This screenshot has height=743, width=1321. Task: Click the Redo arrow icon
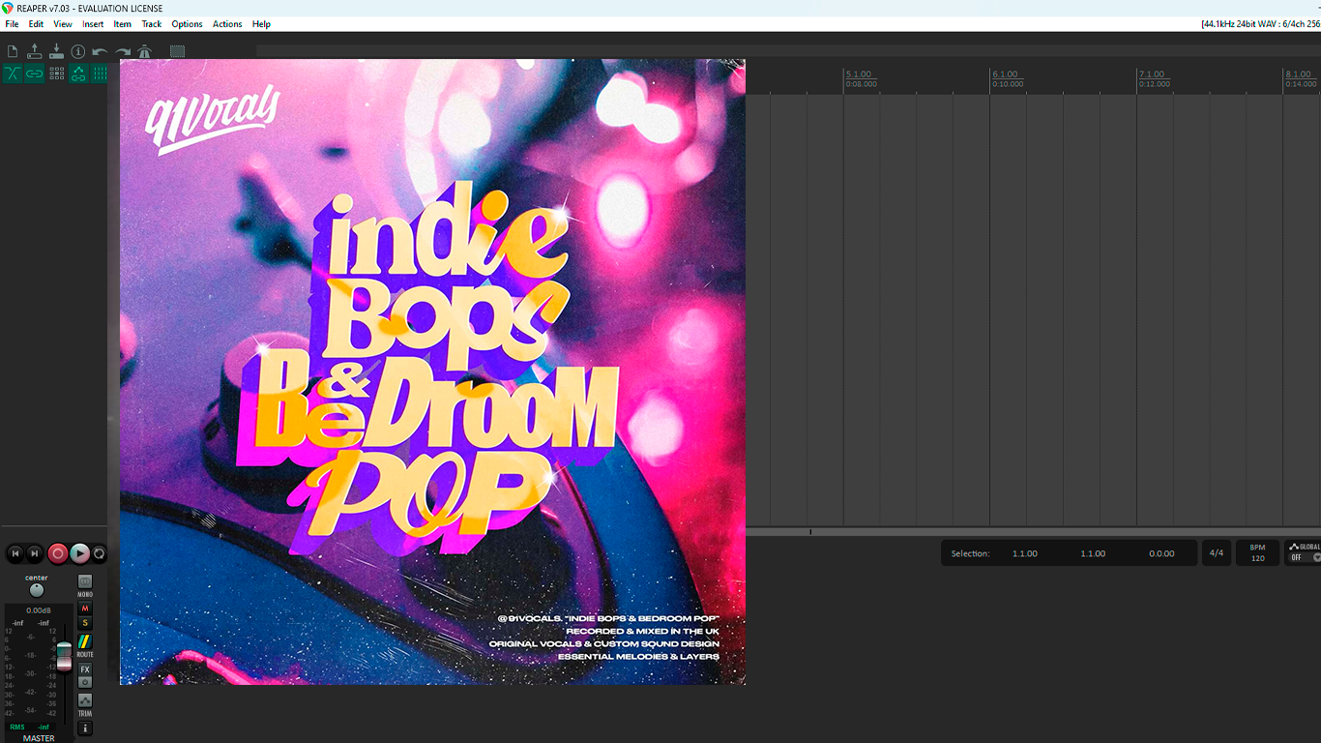123,51
